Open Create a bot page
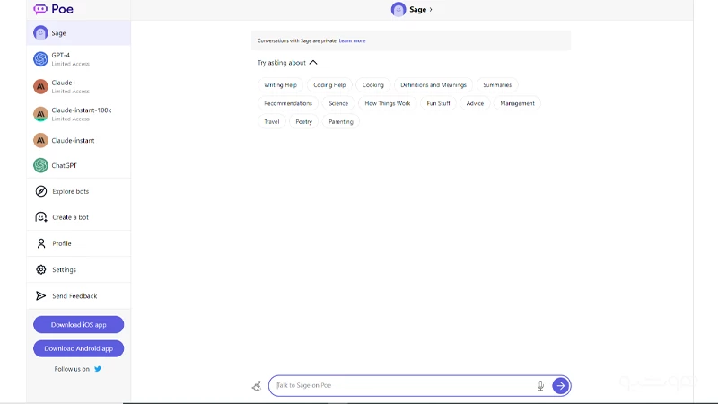 tap(79, 217)
